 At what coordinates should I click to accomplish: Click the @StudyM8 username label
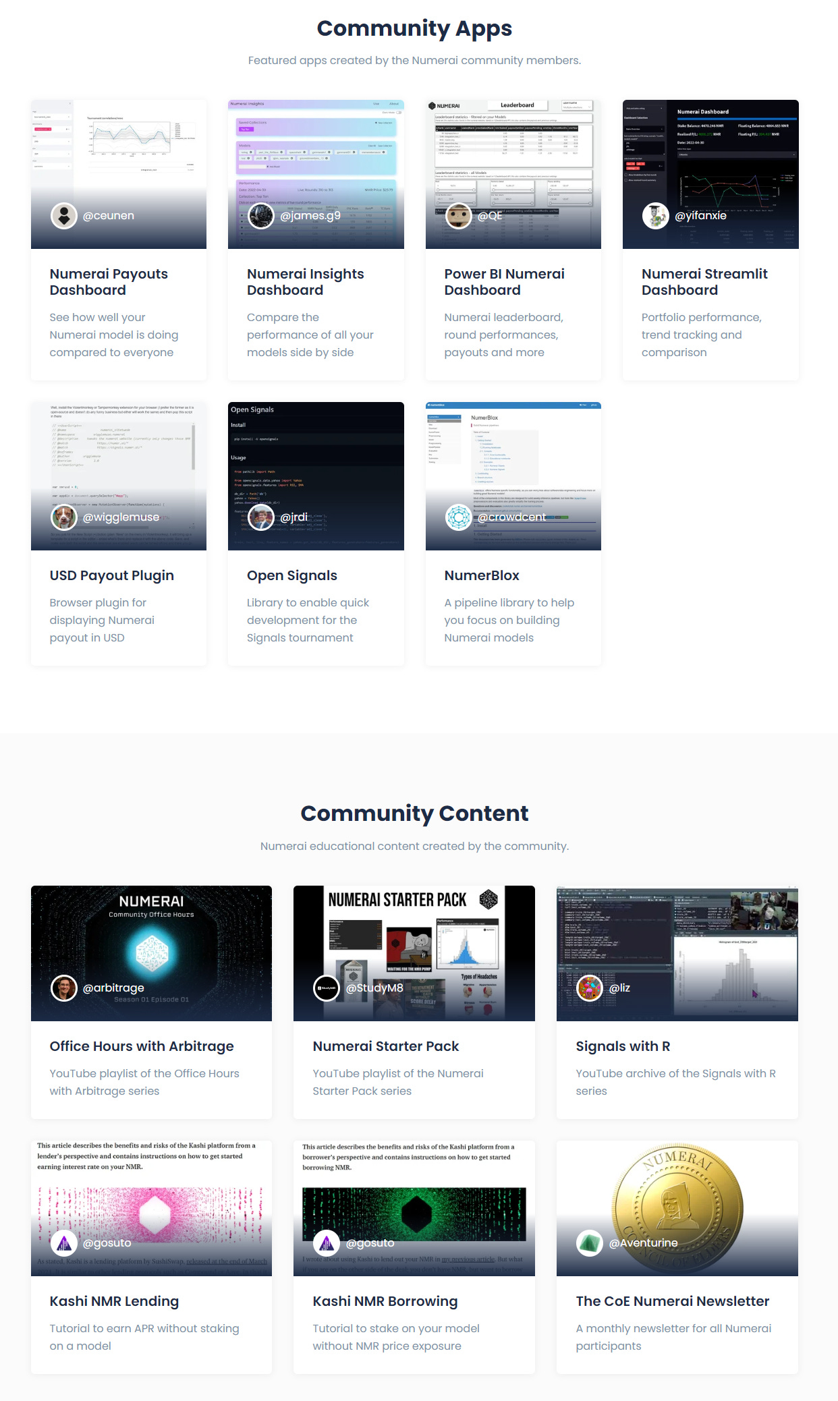click(374, 988)
